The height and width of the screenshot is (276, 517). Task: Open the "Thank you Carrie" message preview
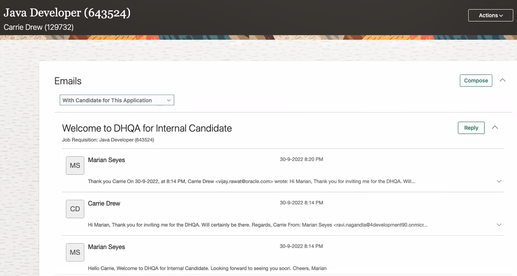tap(251, 181)
